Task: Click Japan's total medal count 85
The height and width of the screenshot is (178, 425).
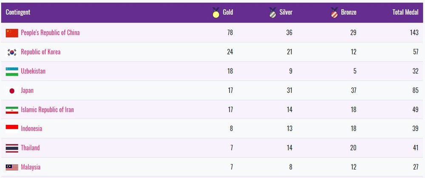Action: [x=416, y=90]
